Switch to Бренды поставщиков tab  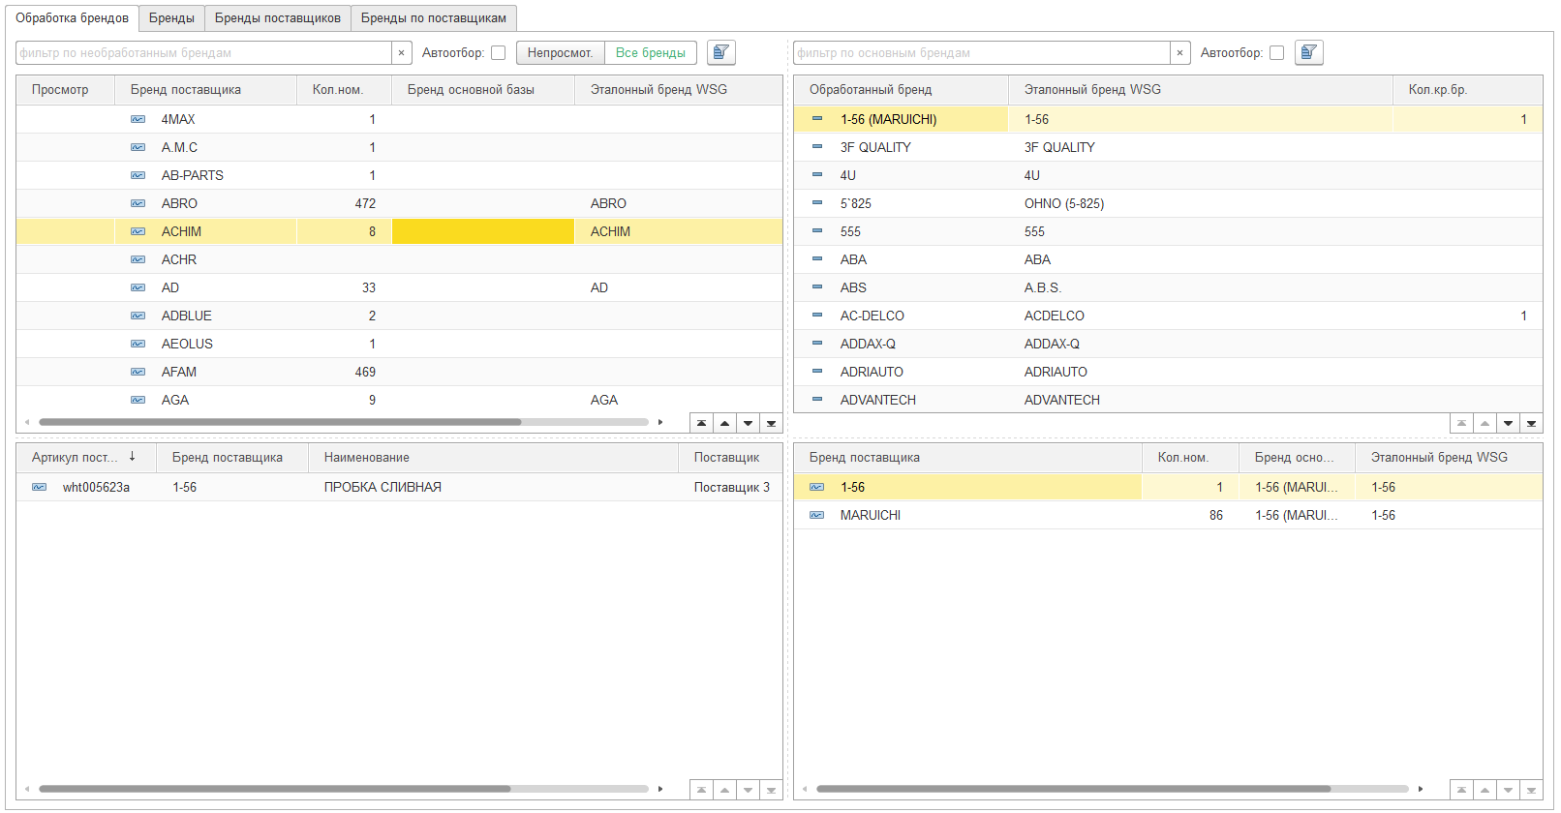click(278, 18)
